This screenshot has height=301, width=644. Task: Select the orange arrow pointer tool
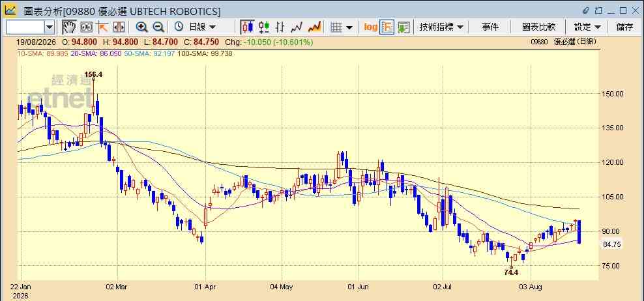[x=102, y=27]
